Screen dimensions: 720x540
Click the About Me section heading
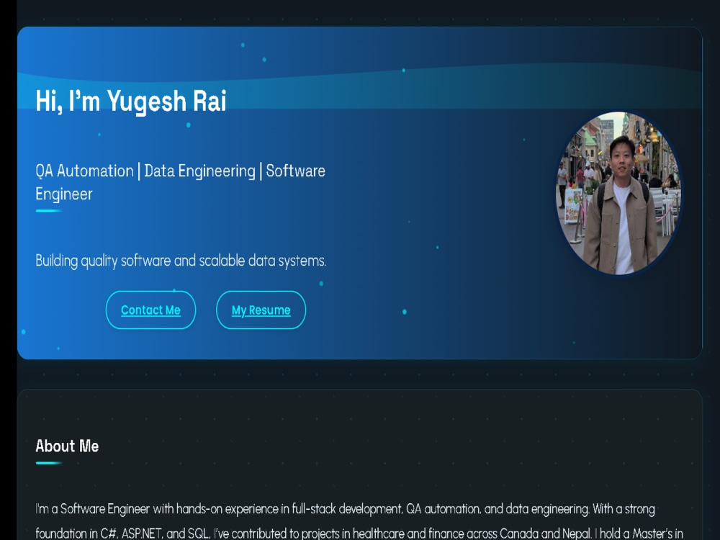pos(67,446)
